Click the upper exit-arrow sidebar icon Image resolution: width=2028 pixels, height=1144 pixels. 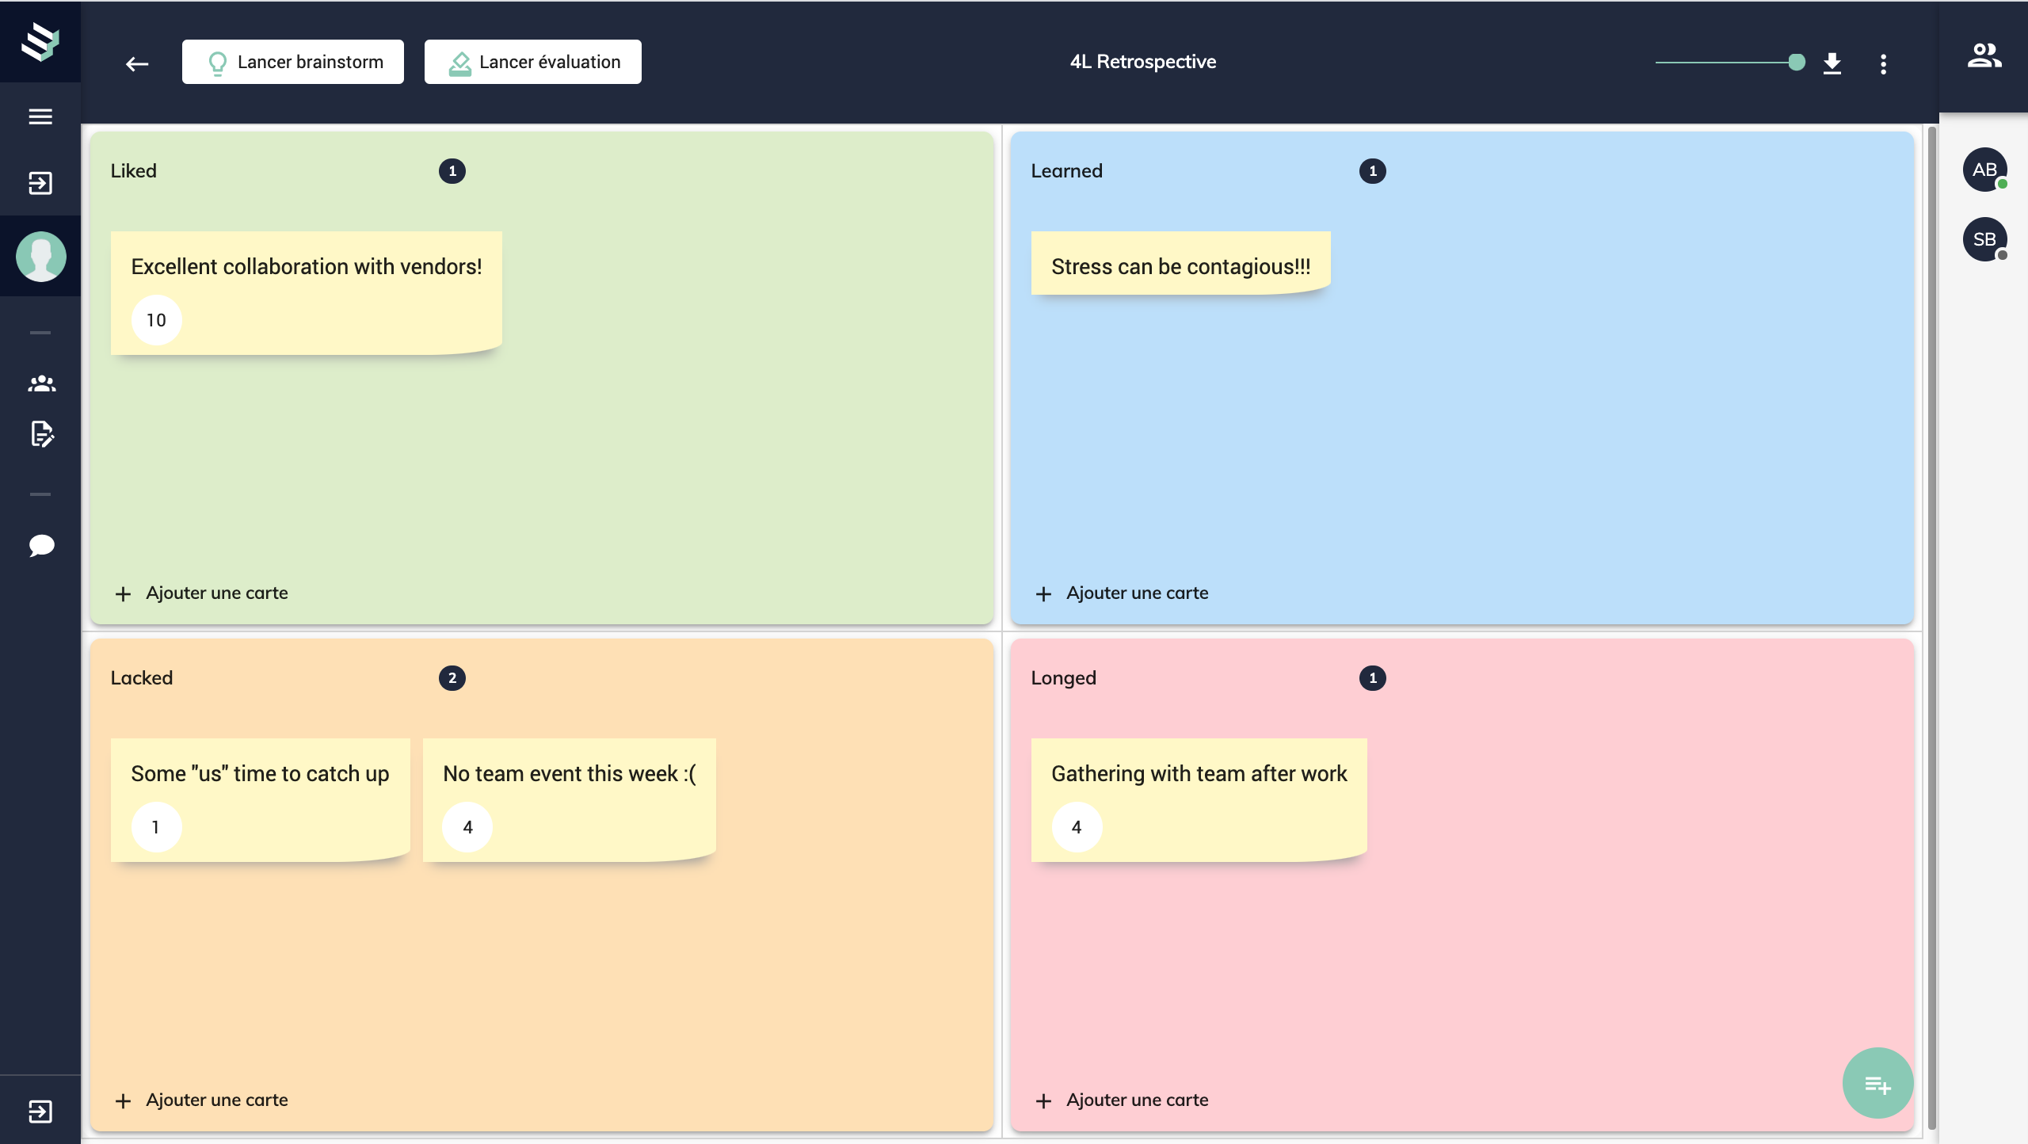[x=40, y=184]
